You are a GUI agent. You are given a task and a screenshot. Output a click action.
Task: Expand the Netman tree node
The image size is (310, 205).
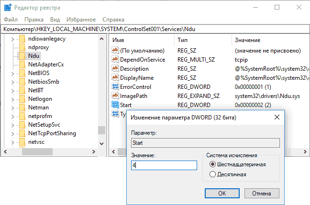12,108
